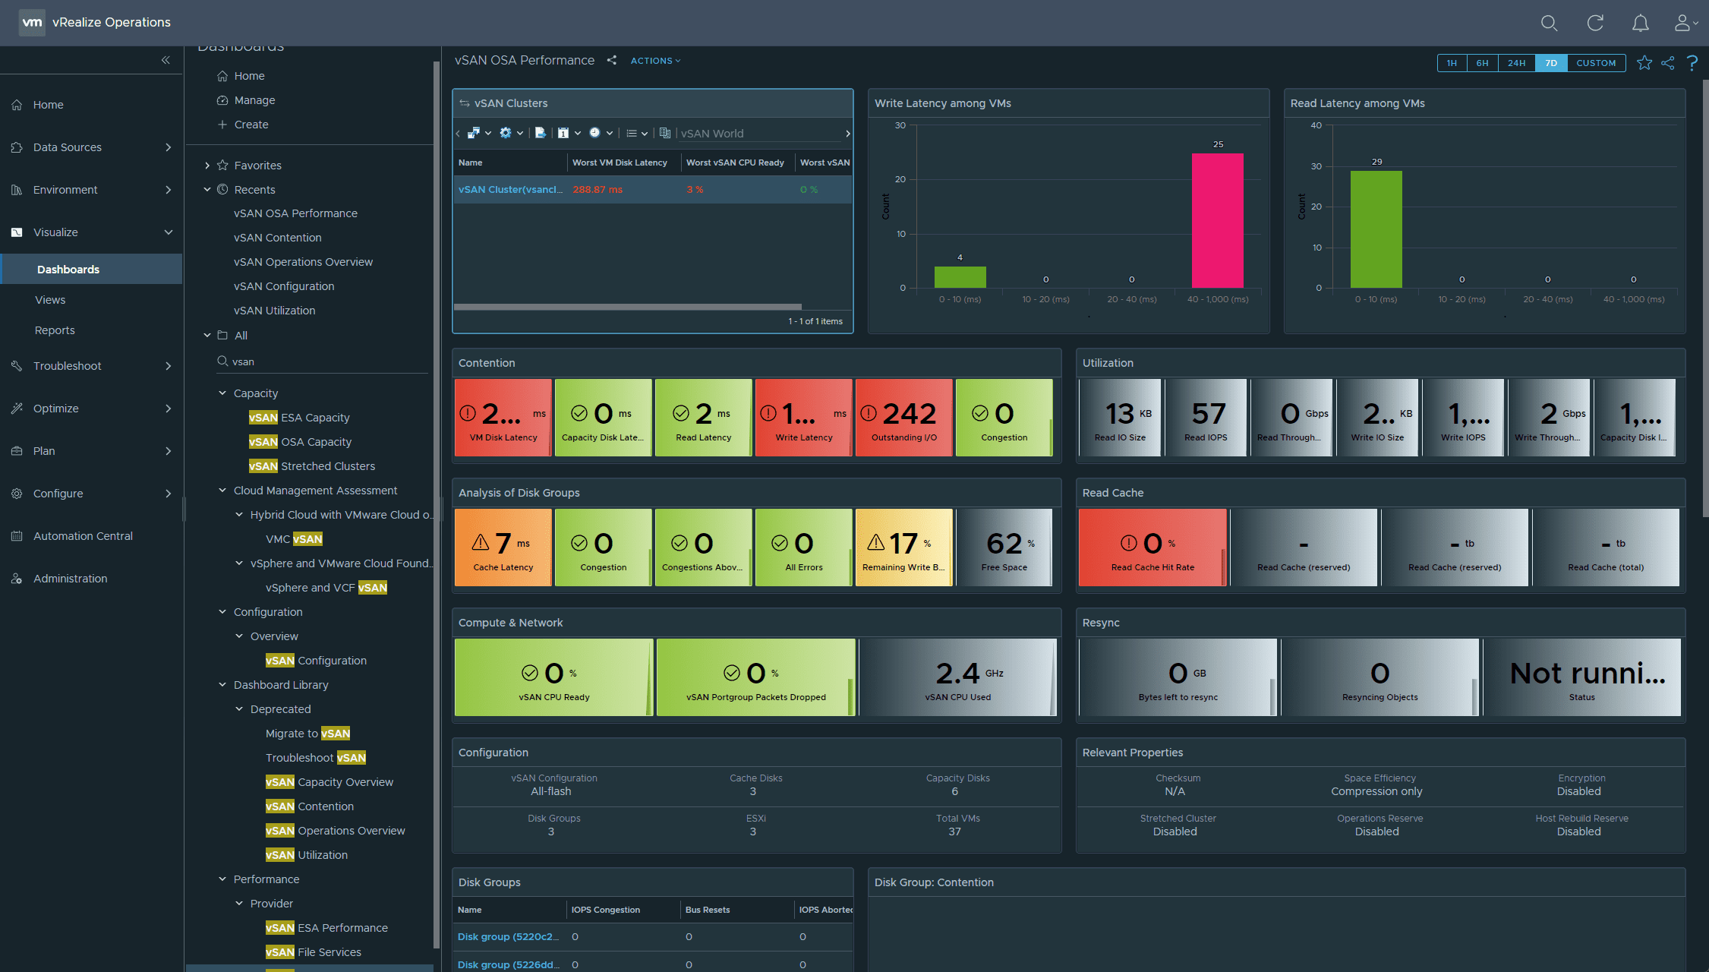Screen dimensions: 1709x972
Task: Open Views under Visualize menu
Action: pyautogui.click(x=50, y=300)
